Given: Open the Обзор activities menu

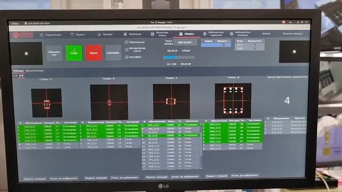Looking at the screenshot, I should coord(15,23).
